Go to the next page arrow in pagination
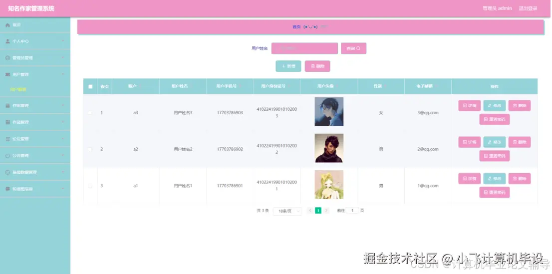 tap(326, 211)
